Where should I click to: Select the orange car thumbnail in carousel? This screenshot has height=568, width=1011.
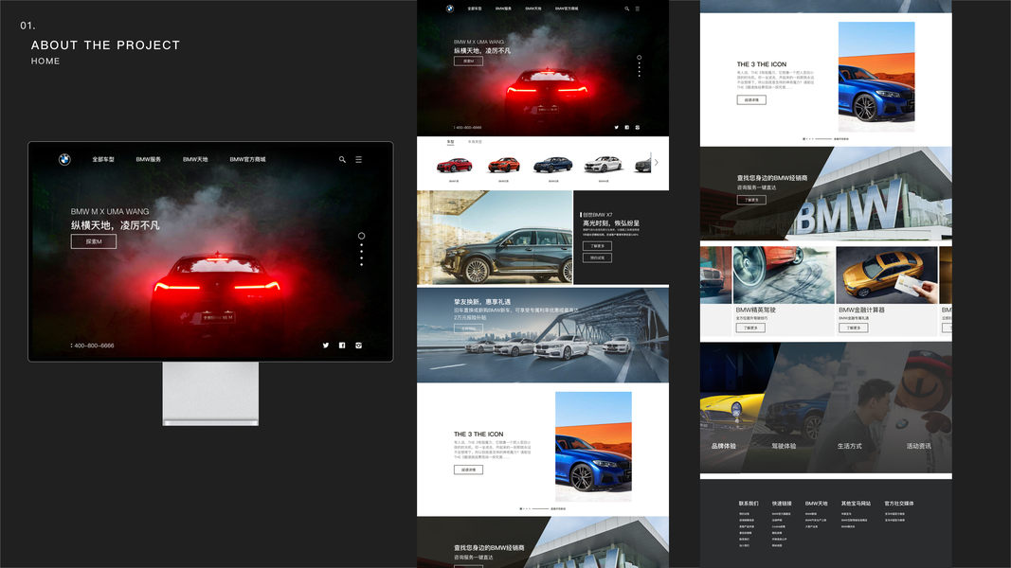(x=503, y=166)
